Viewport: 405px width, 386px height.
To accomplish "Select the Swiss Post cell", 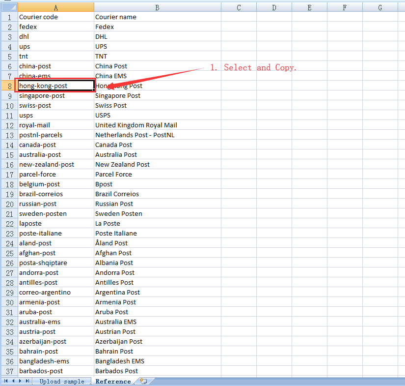I will pos(157,105).
